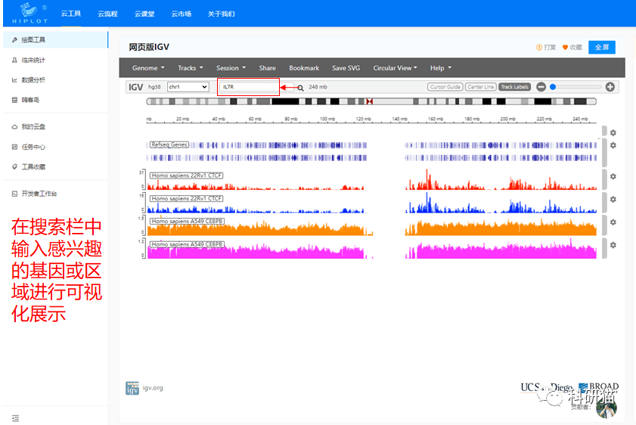
Task: Open gear settings for red 22Rv1 CTCF track
Action: pyautogui.click(x=613, y=176)
